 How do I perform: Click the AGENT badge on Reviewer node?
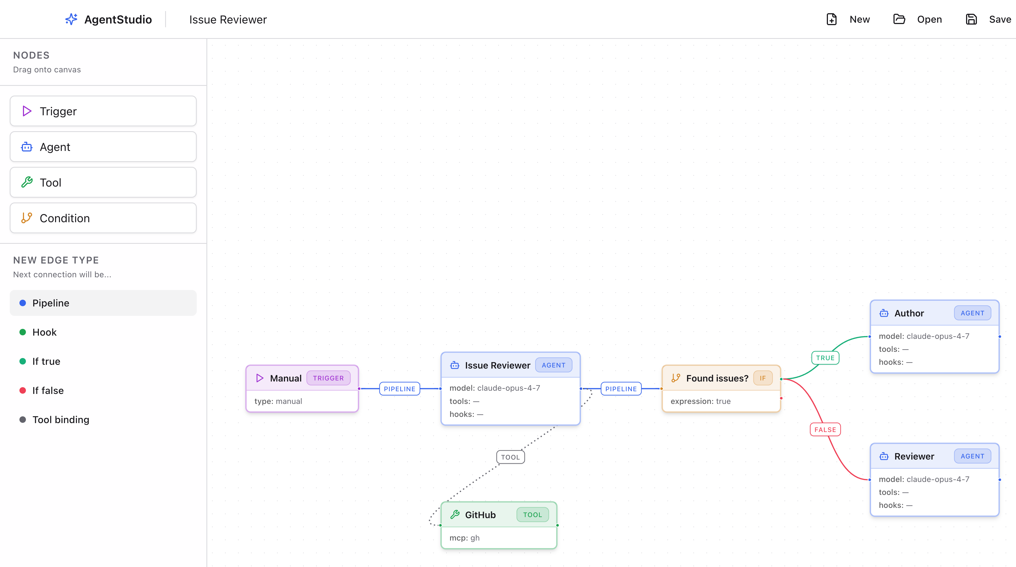coord(972,456)
